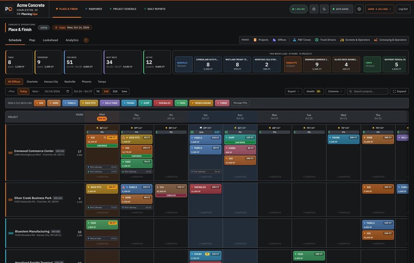This screenshot has height=263, width=414.
Task: Filter schedule by Charlotte office
Action: [x=32, y=82]
